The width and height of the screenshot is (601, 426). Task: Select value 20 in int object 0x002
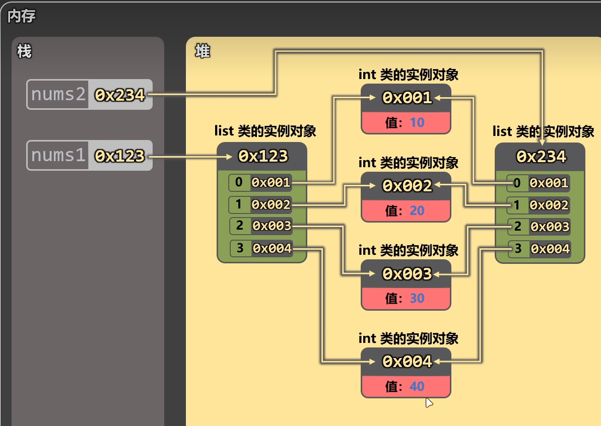coord(417,210)
